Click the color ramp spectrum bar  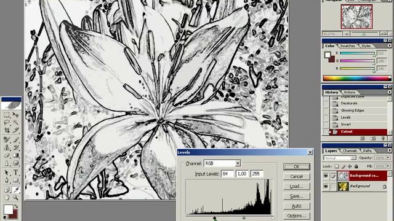coord(357,79)
